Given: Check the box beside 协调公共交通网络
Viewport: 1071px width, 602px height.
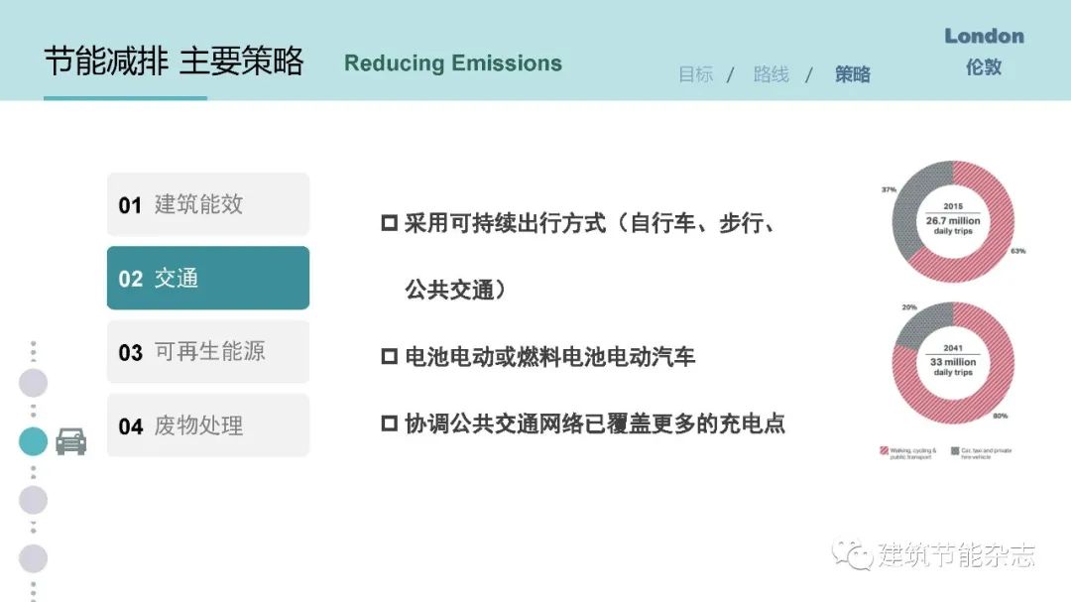Looking at the screenshot, I should tap(390, 423).
